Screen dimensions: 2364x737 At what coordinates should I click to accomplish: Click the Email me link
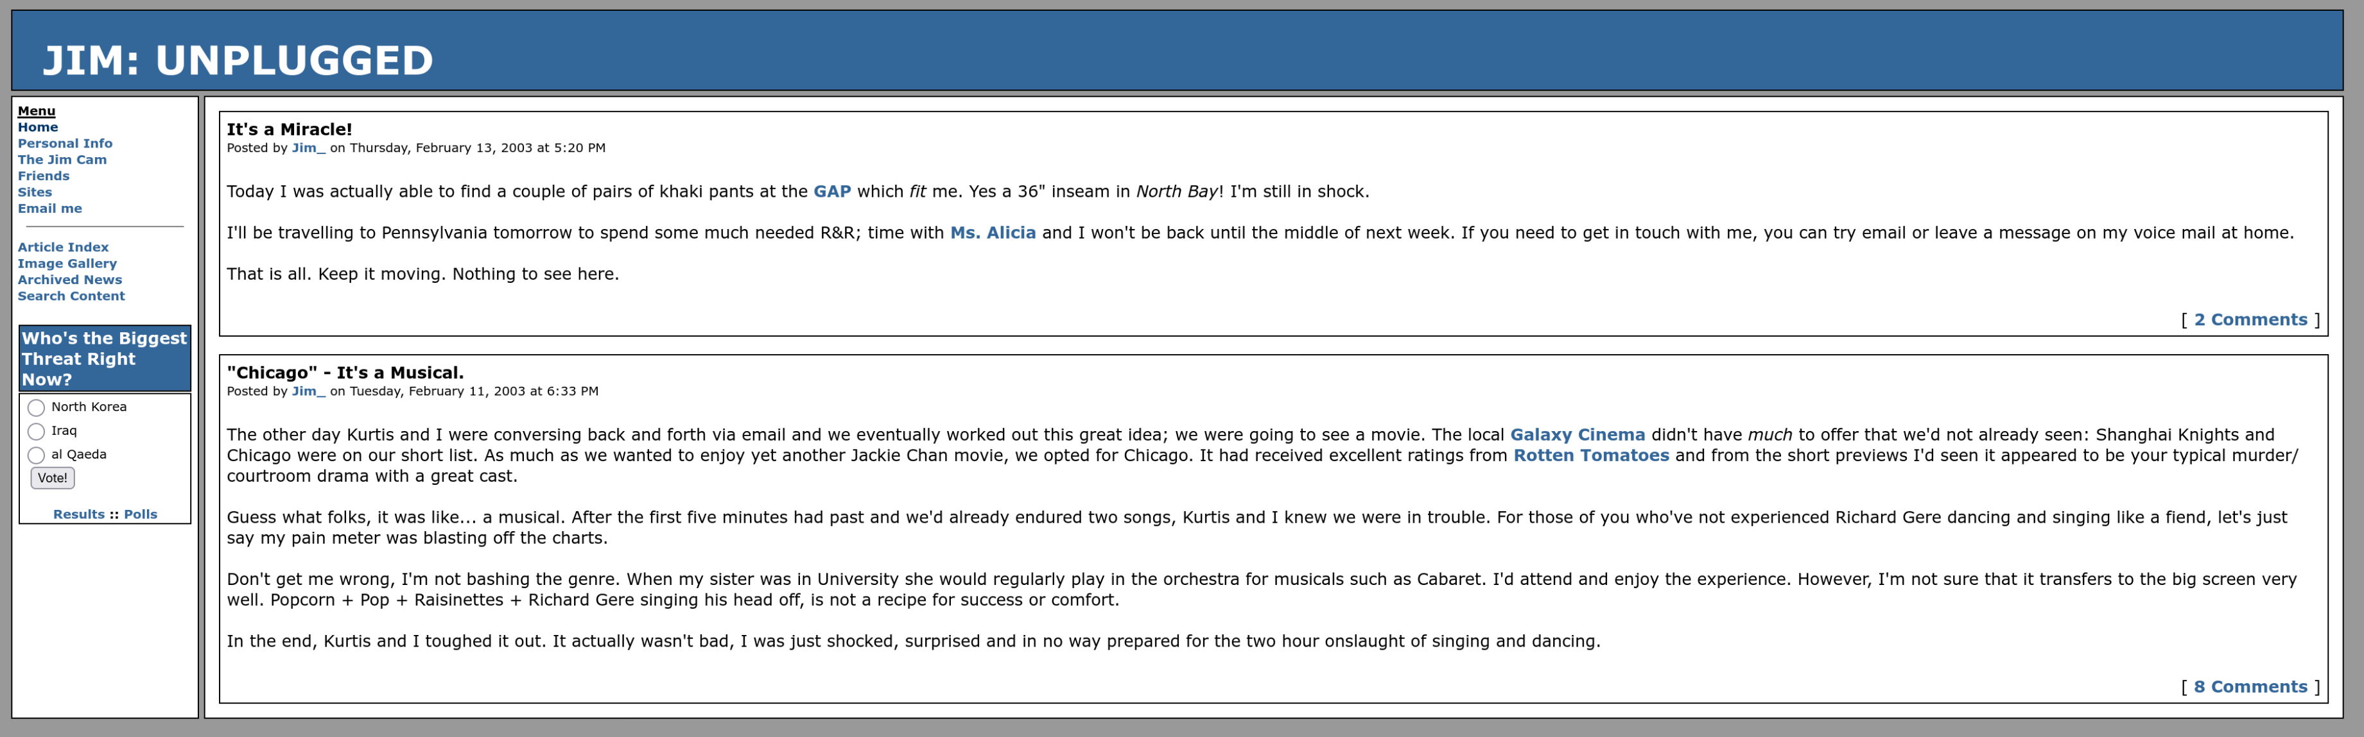click(x=49, y=209)
